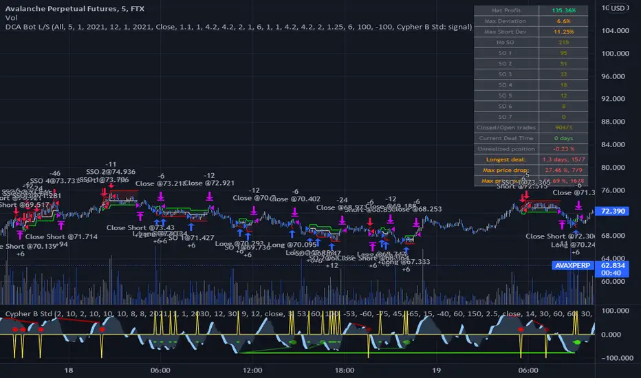Click the Close @70.402 trade marker
Screen dimensions: 641x378
[x=296, y=211]
